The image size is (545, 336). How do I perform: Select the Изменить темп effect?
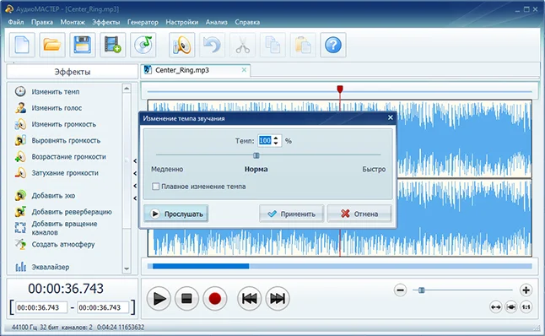[47, 92]
